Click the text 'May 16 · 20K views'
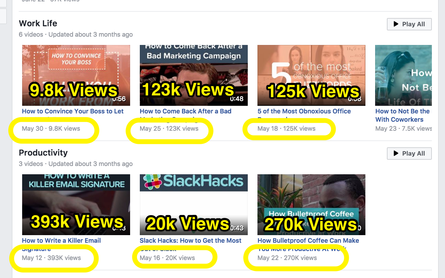 [167, 258]
